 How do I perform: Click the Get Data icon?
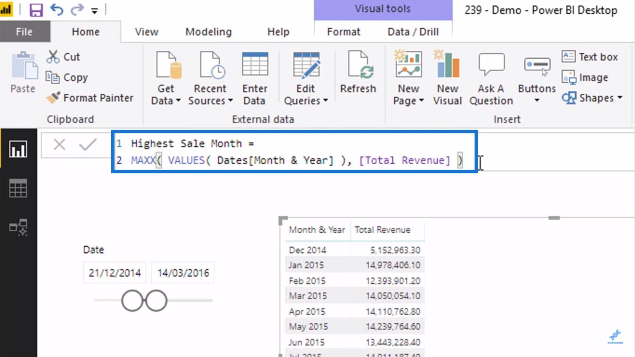(168, 65)
